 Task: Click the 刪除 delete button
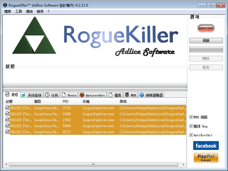(x=206, y=59)
